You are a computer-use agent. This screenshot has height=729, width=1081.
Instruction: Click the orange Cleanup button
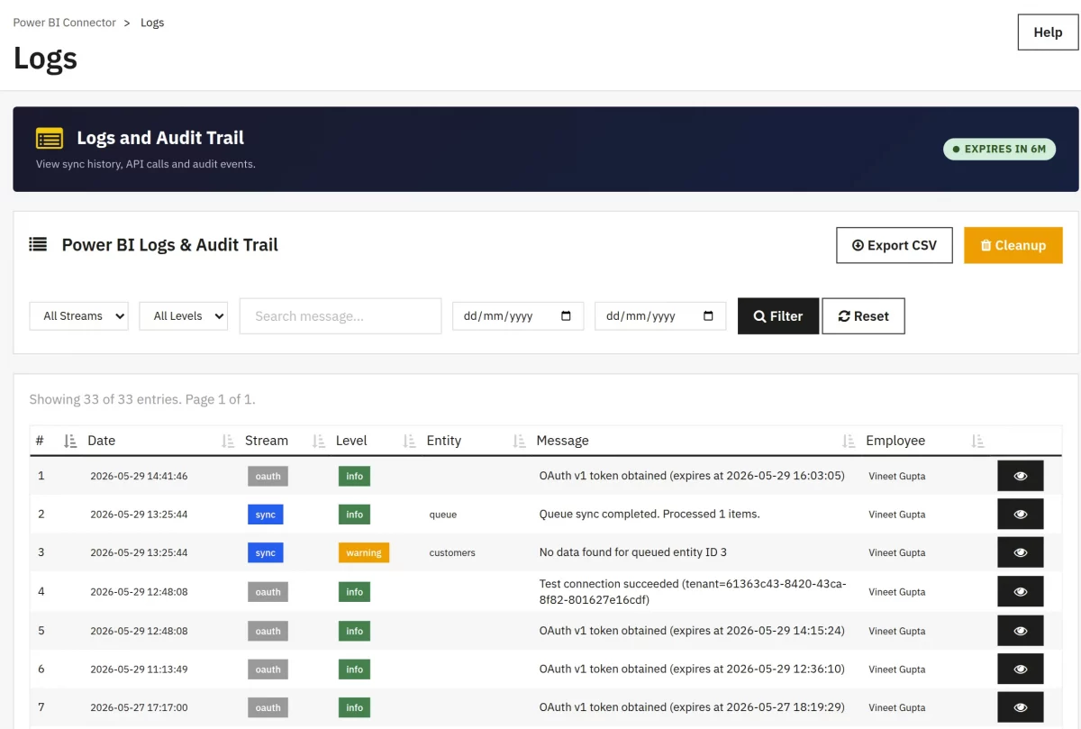(1013, 245)
